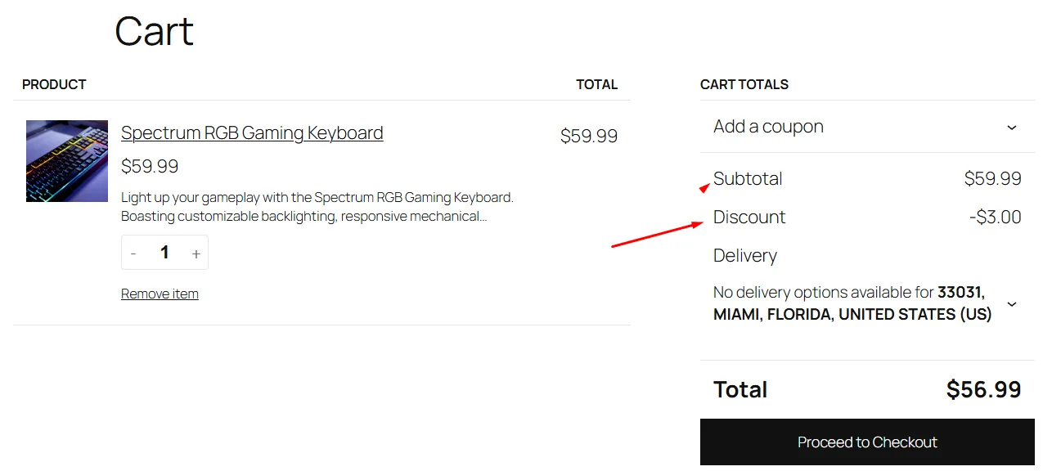Click the CART TOTALS section header
Image resolution: width=1043 pixels, height=471 pixels.
pos(744,84)
